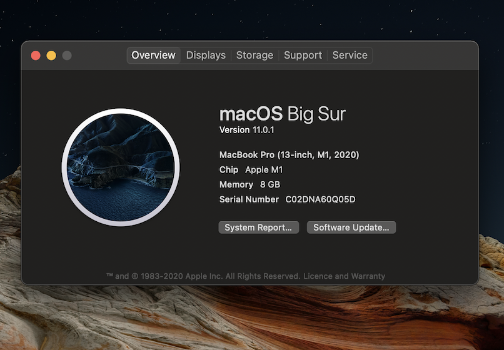Select the Overview tab
Viewport: 504px width, 350px height.
point(153,55)
